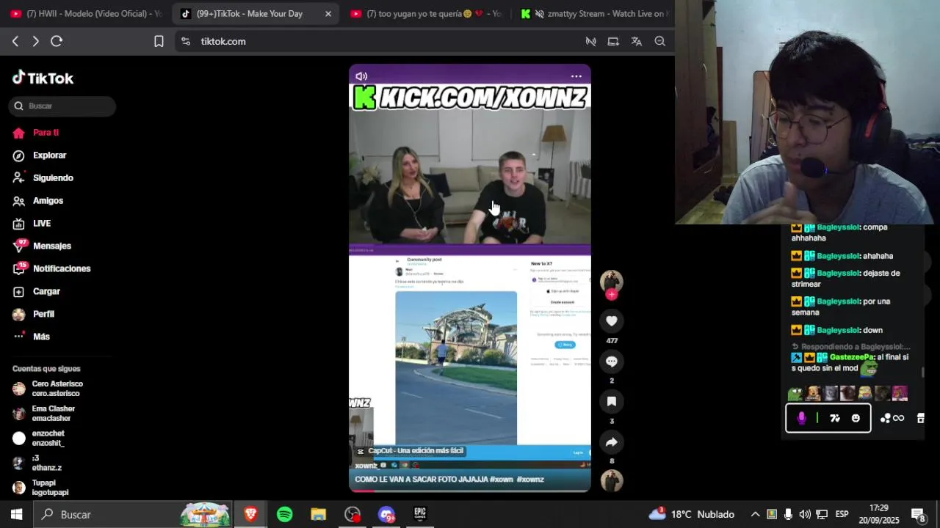Open Cero Asterisco followed account
This screenshot has height=528, width=940.
click(x=48, y=389)
